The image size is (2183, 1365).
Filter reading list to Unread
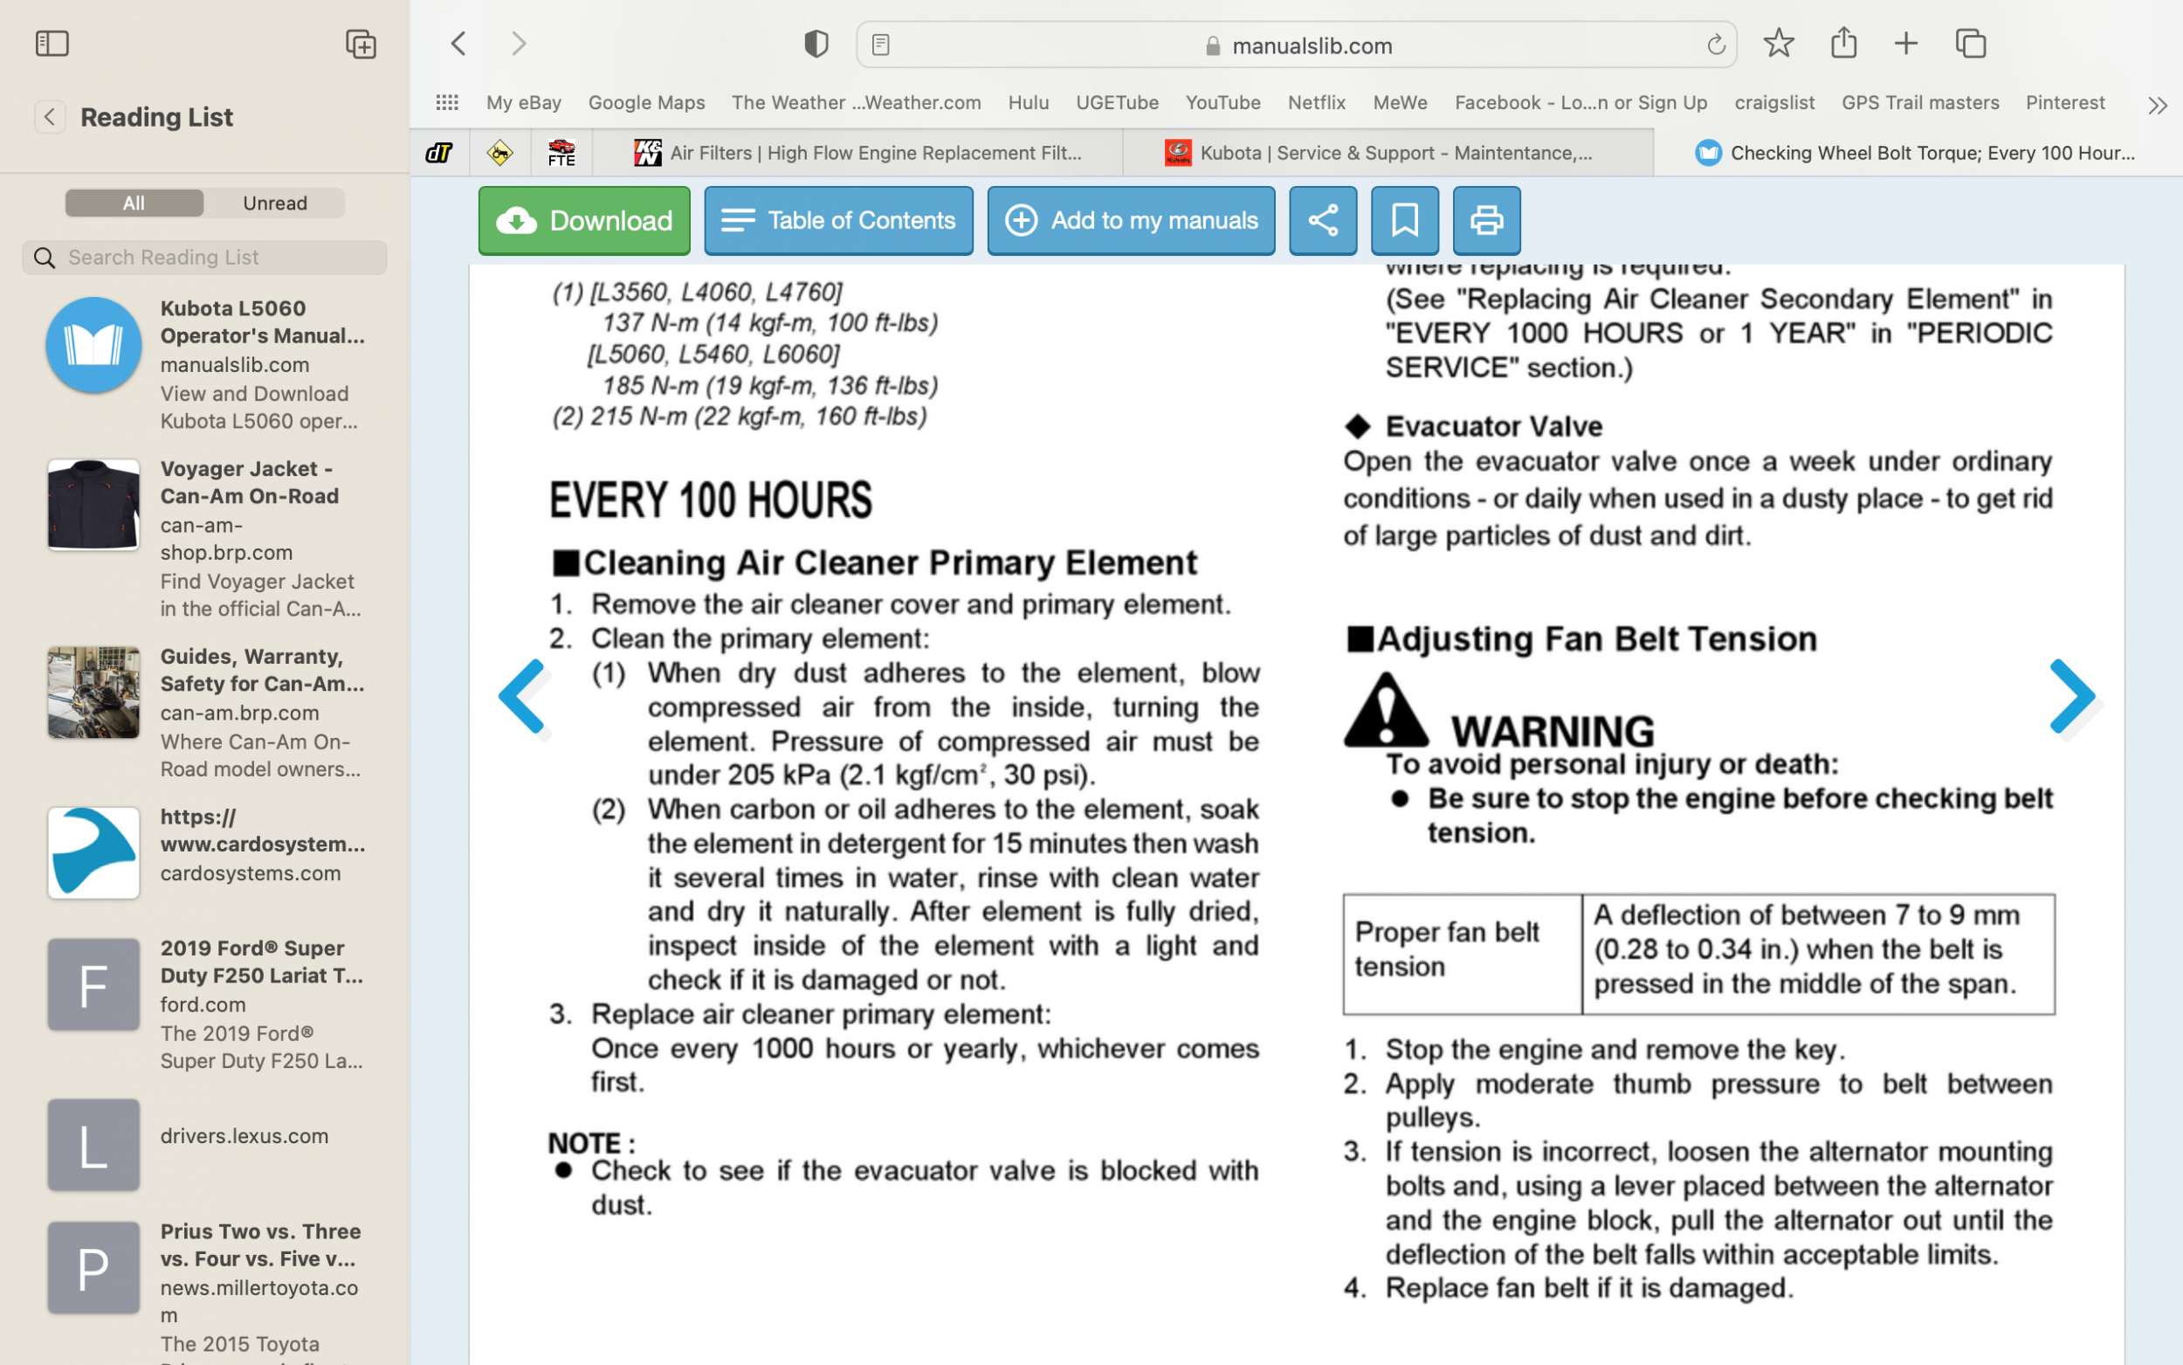click(275, 203)
